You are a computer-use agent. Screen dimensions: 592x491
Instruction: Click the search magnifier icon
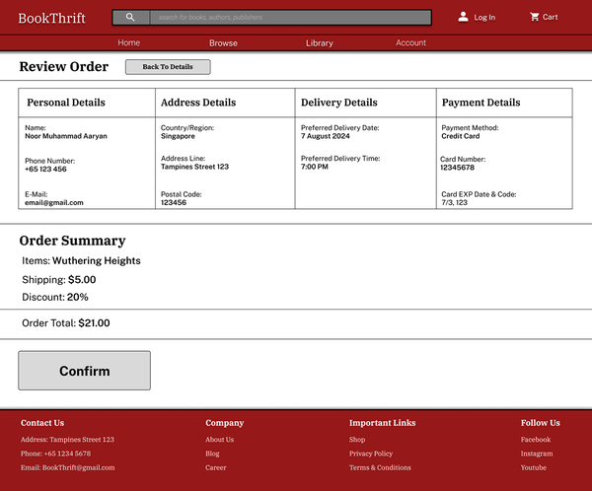tap(130, 18)
